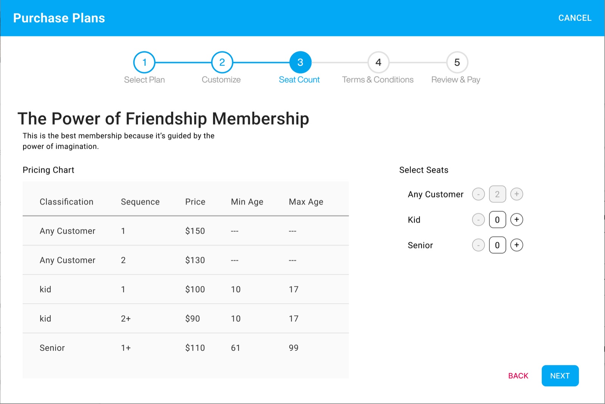The image size is (605, 404).
Task: Select the $110 price cell
Action: coord(195,348)
